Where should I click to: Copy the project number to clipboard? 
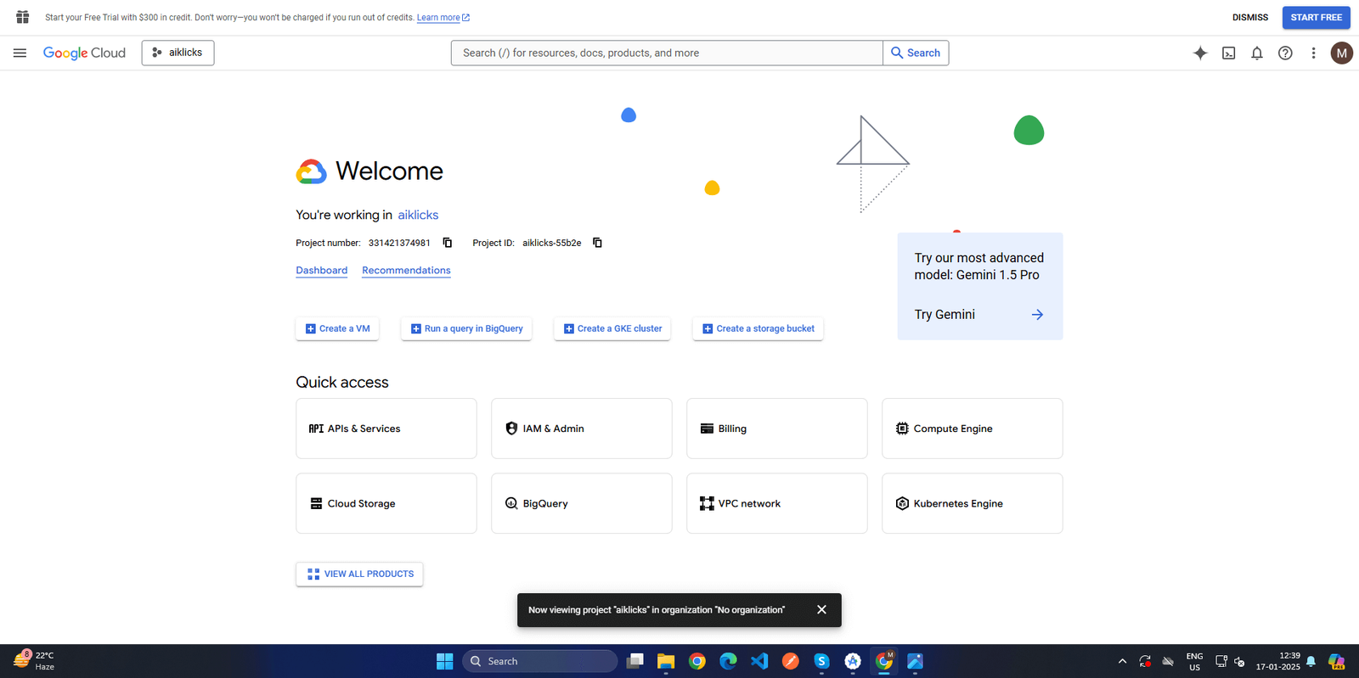448,243
